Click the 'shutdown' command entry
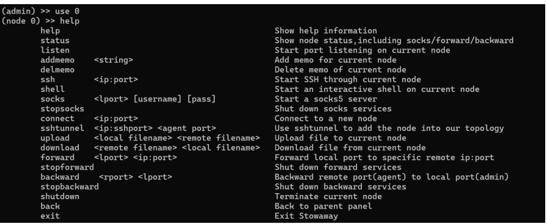547x224 pixels. click(60, 197)
